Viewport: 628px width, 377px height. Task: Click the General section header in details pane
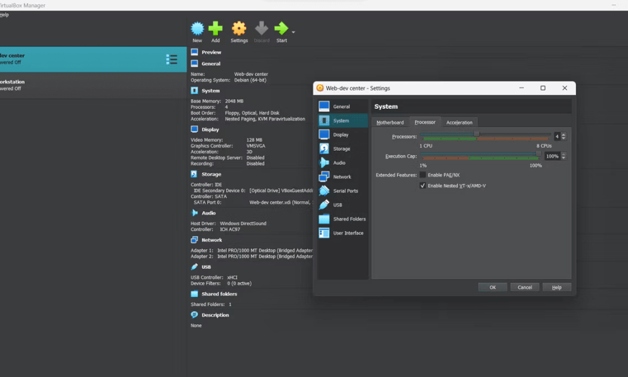[x=210, y=63]
